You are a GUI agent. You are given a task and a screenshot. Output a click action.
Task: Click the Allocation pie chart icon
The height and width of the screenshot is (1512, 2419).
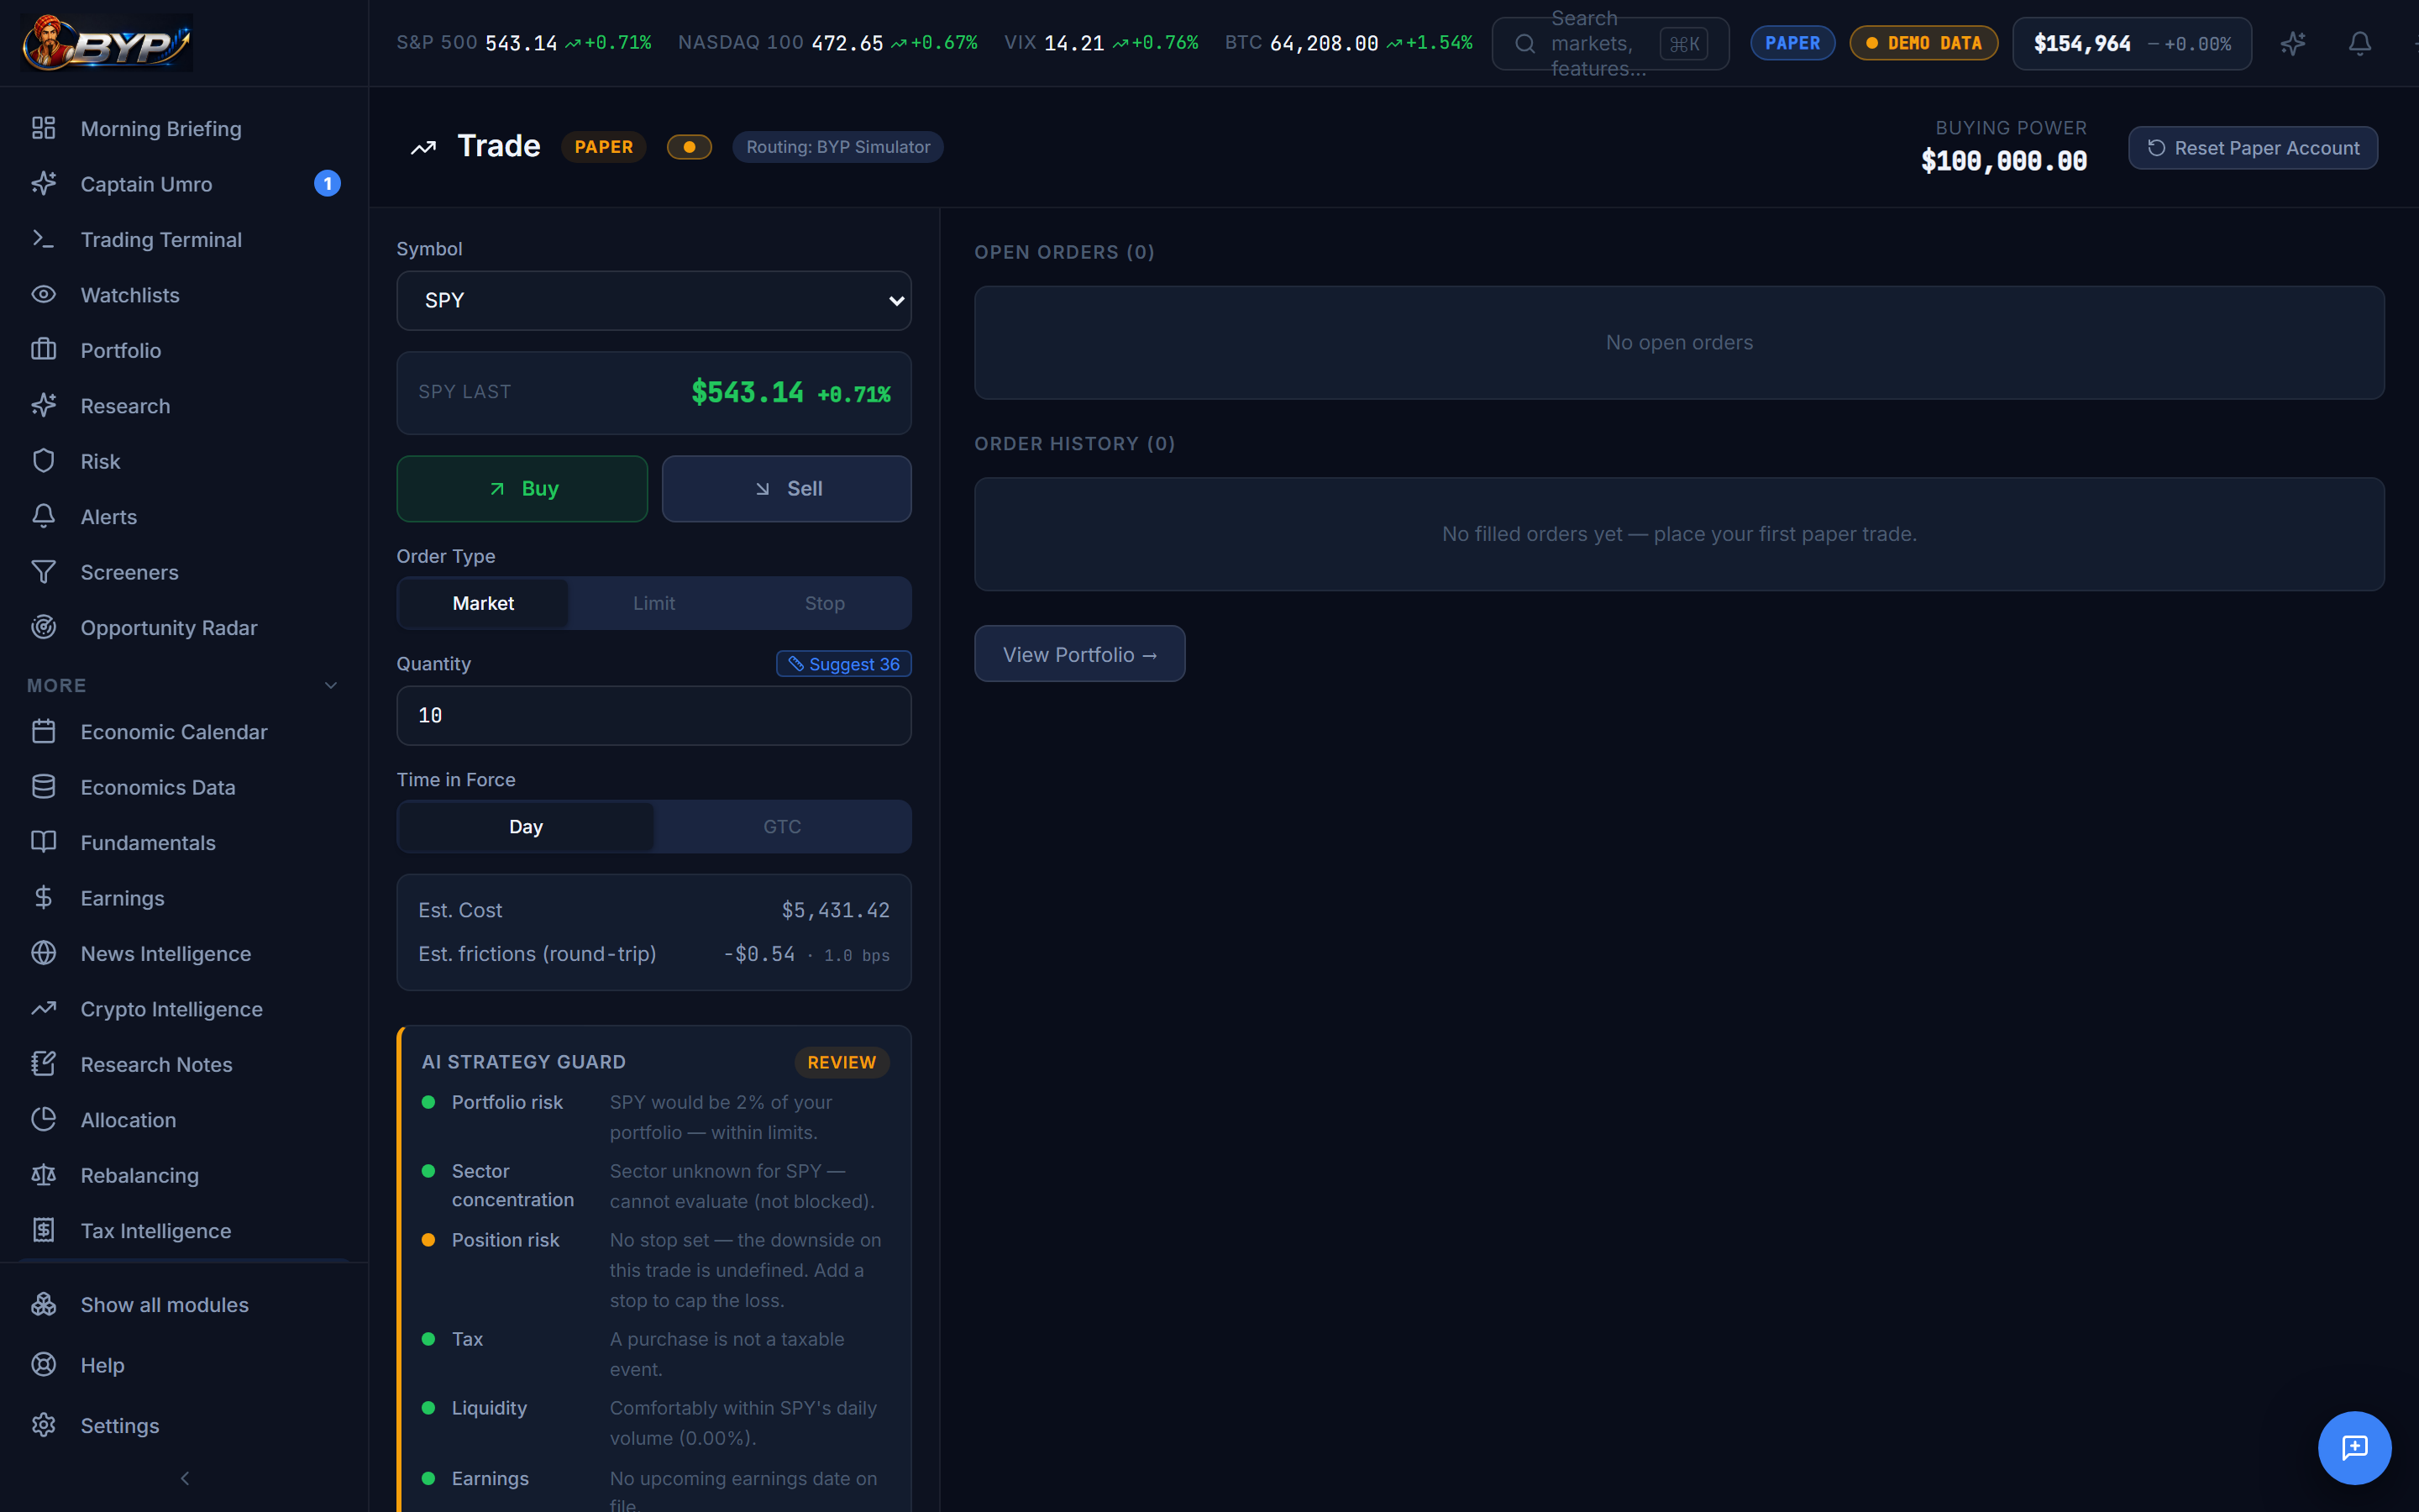[43, 1120]
